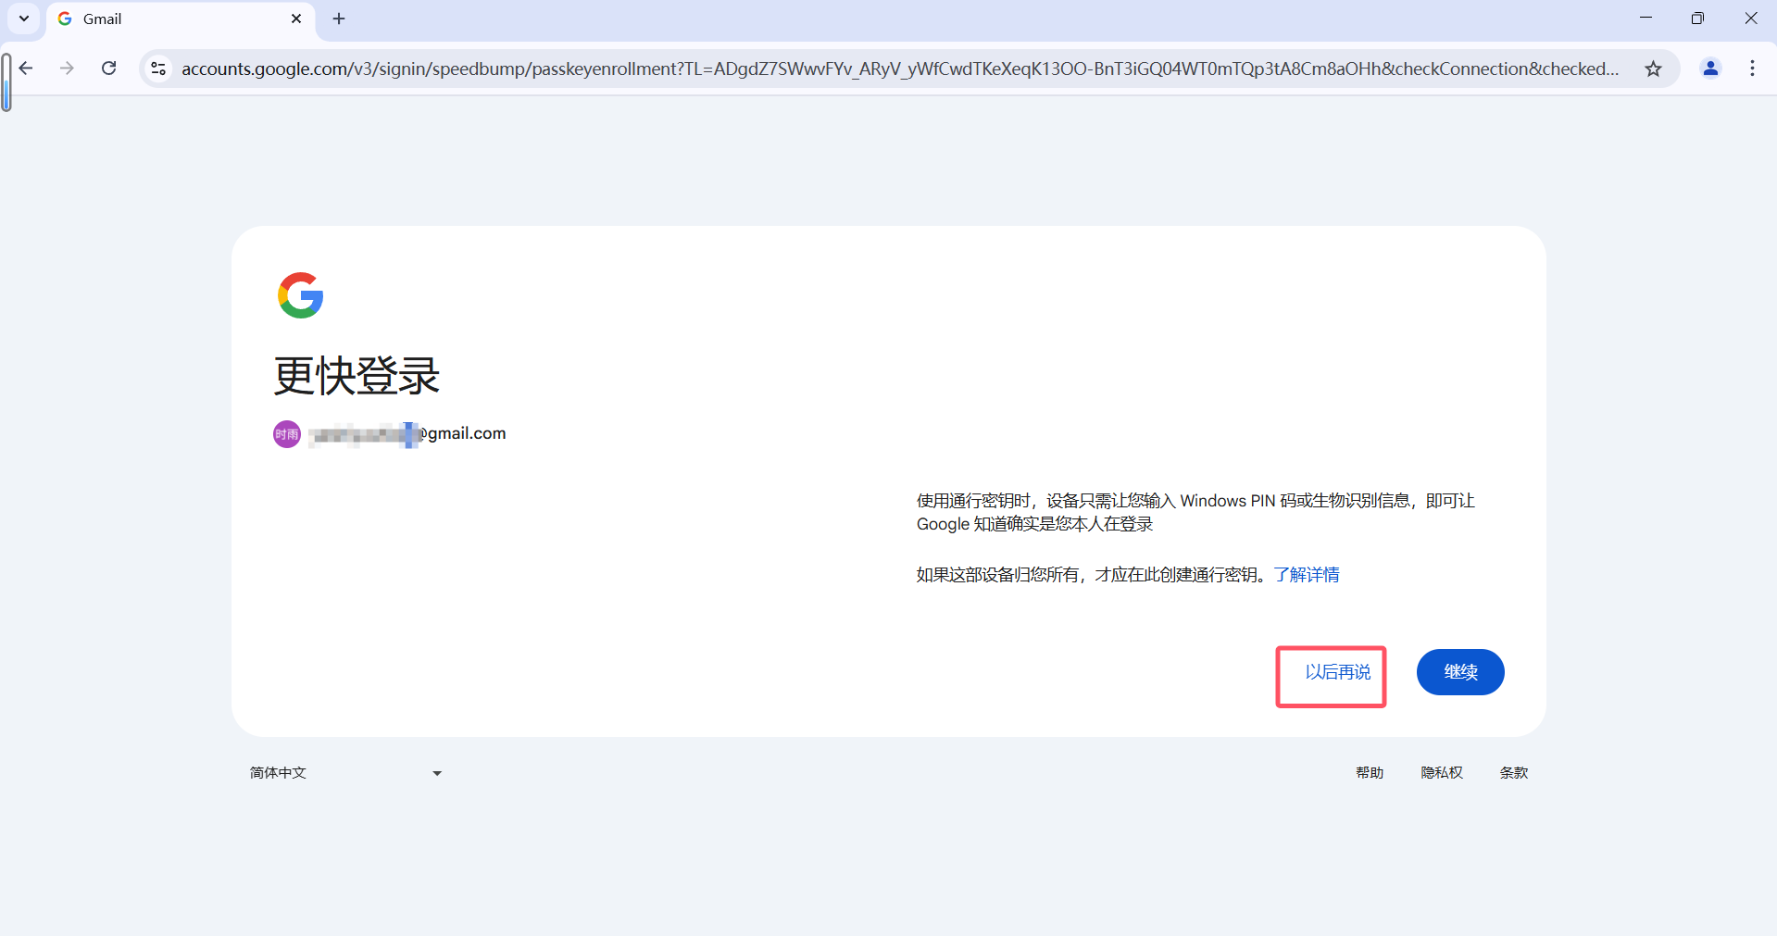Viewport: 1777px width, 936px height.
Task: Open the tab search dropdown arrow
Action: tap(24, 19)
